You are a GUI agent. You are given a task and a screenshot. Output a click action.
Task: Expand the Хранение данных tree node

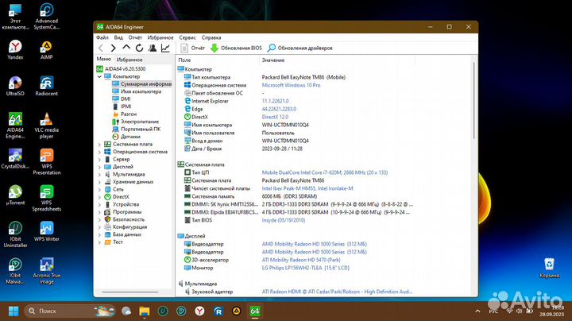point(99,182)
